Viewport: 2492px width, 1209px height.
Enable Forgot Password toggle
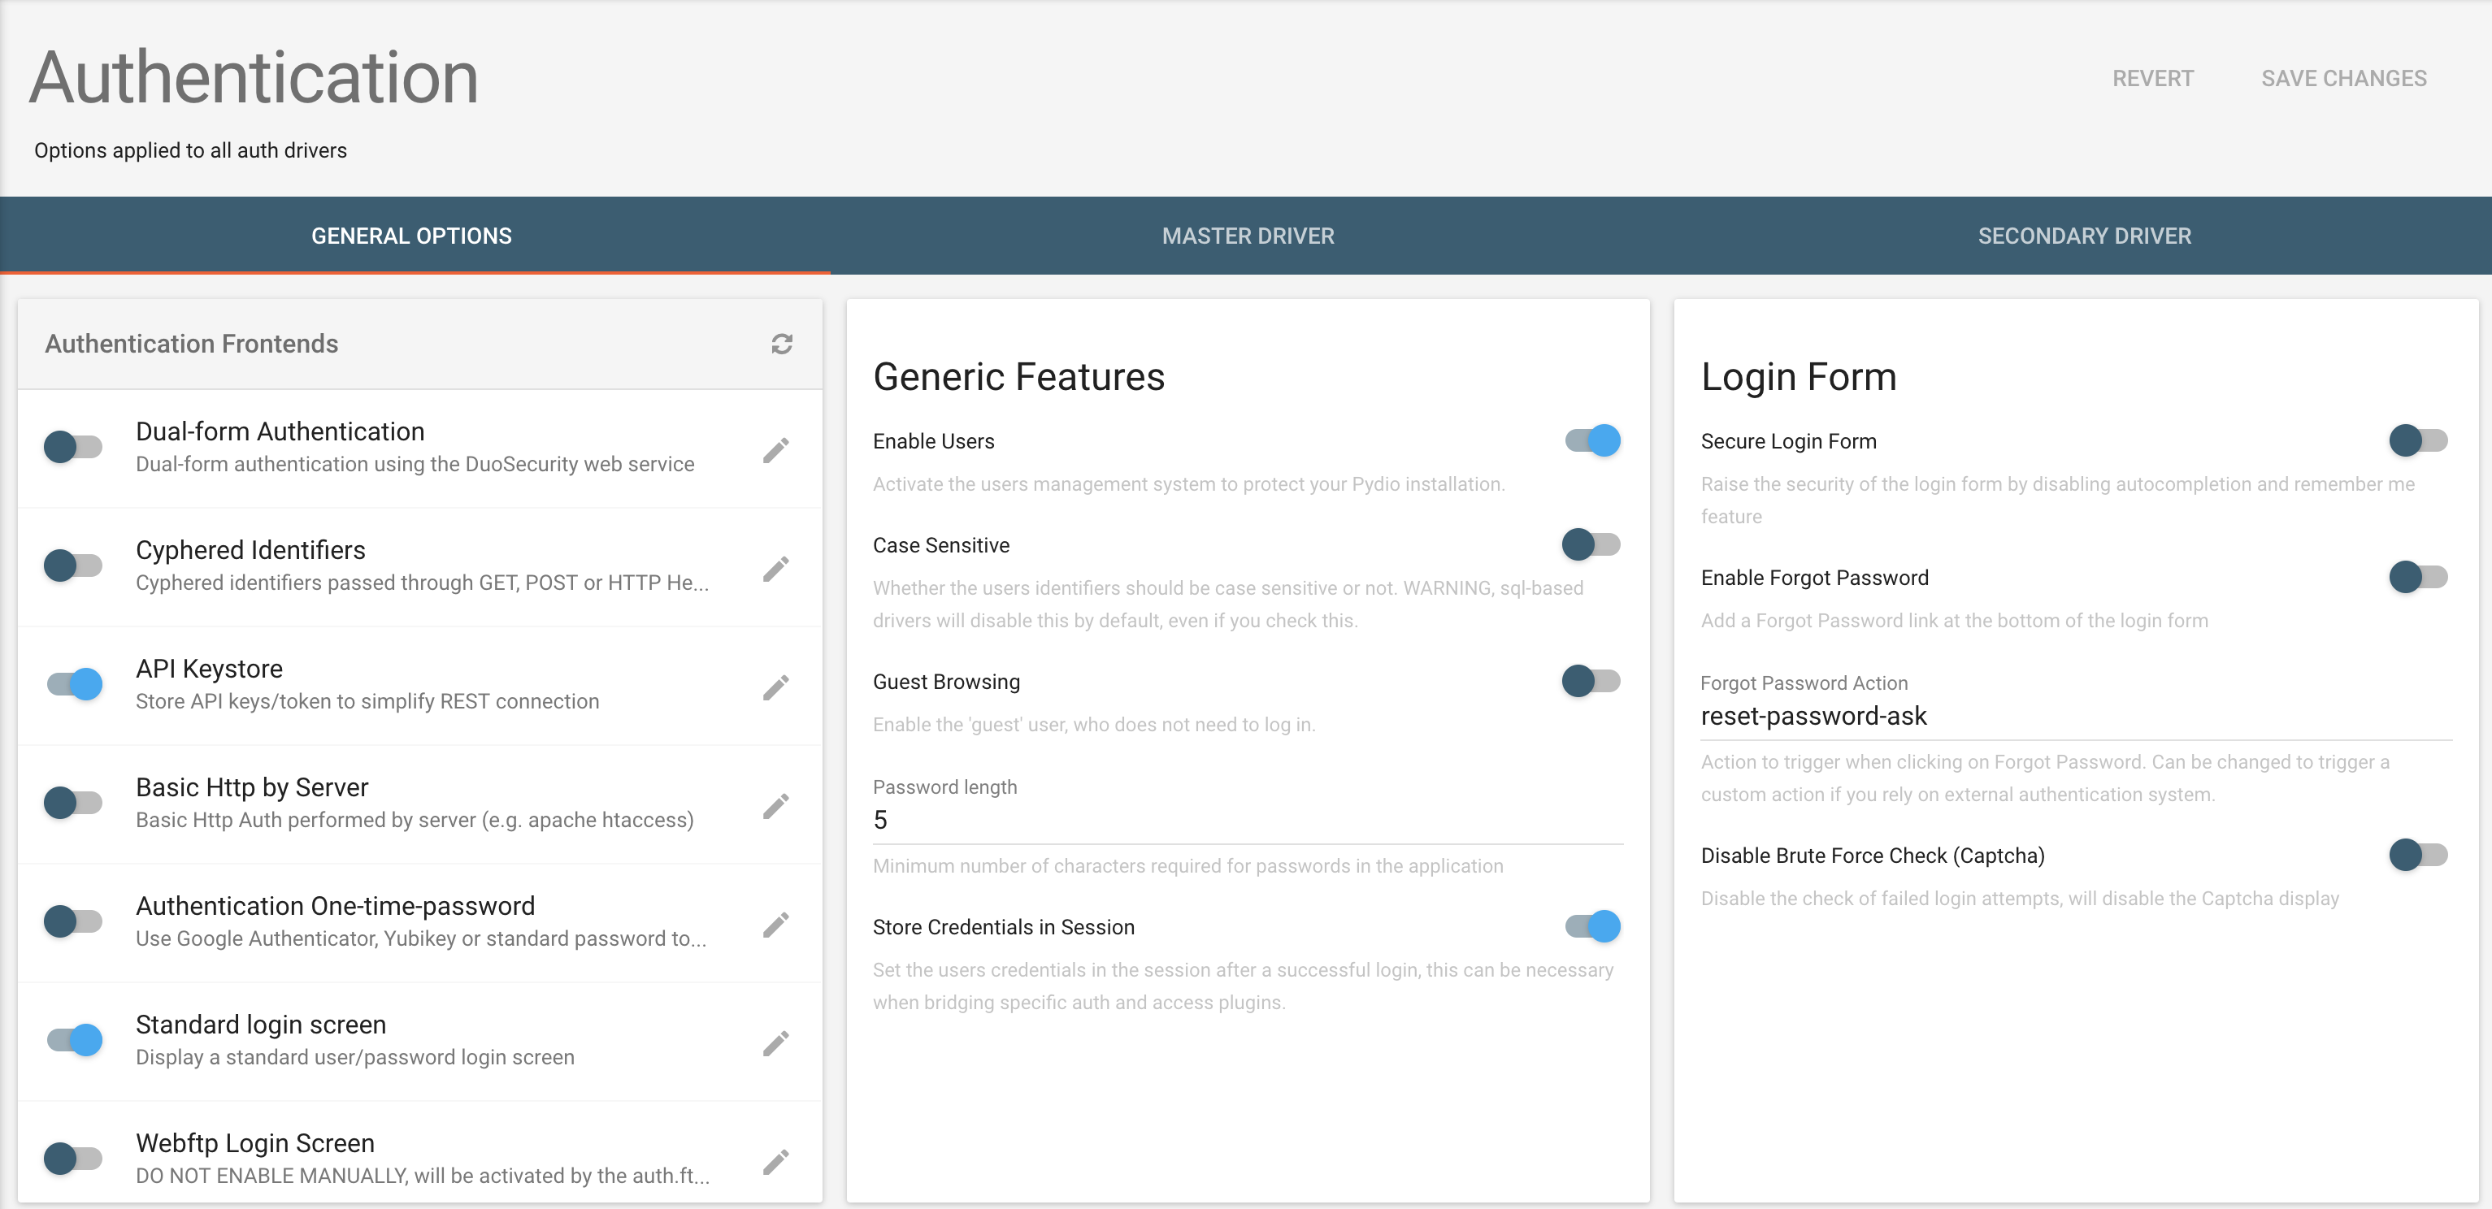tap(2419, 578)
